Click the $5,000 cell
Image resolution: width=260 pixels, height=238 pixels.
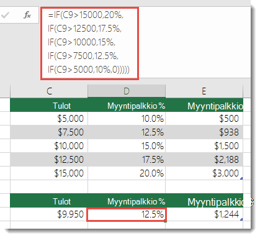[49, 119]
